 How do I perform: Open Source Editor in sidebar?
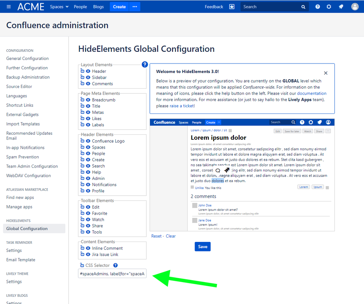coord(19,86)
